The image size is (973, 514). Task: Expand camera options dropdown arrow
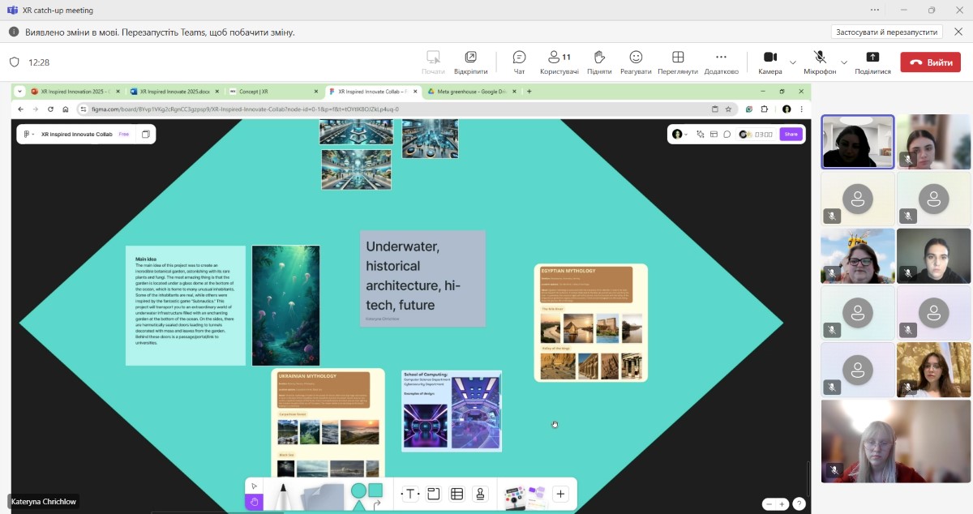(x=793, y=62)
